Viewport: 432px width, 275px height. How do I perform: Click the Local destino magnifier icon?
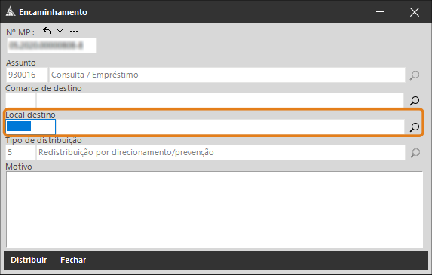(x=415, y=127)
